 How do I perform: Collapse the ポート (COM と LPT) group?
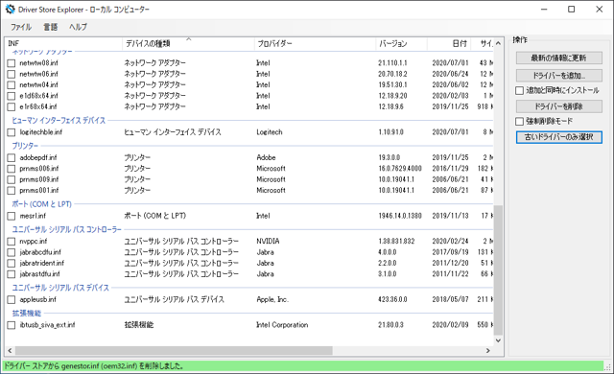click(41, 204)
